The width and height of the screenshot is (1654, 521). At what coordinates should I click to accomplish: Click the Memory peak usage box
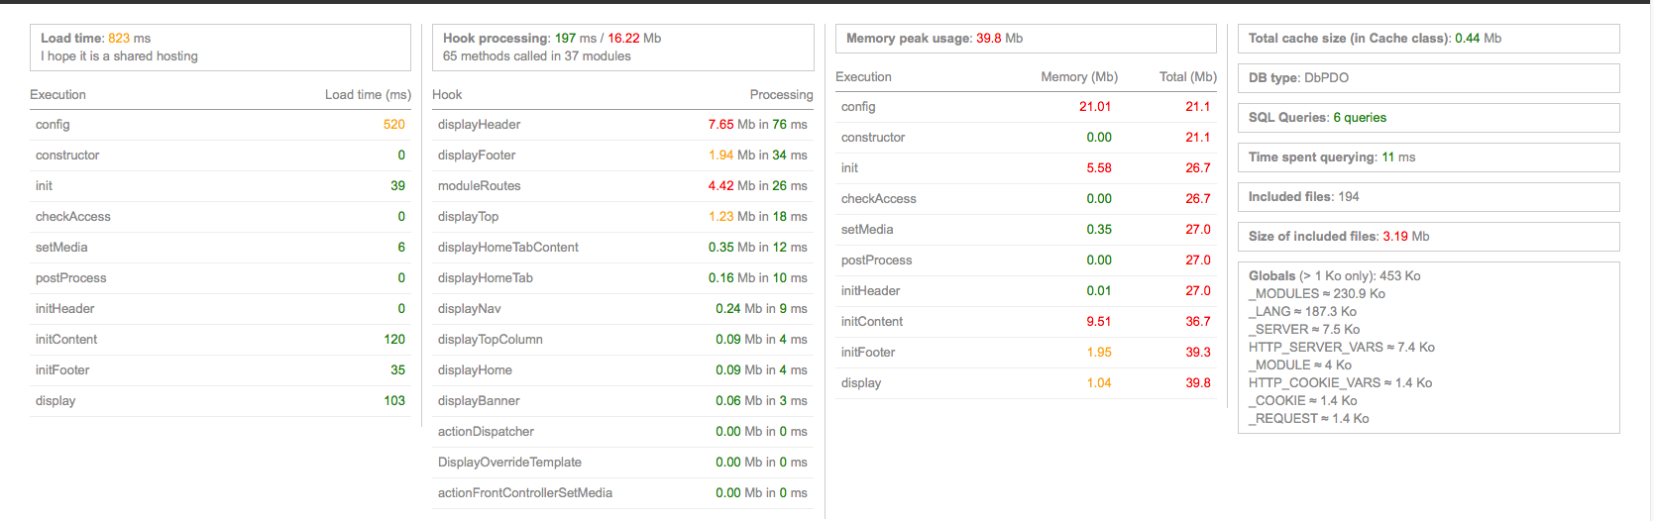click(1026, 39)
